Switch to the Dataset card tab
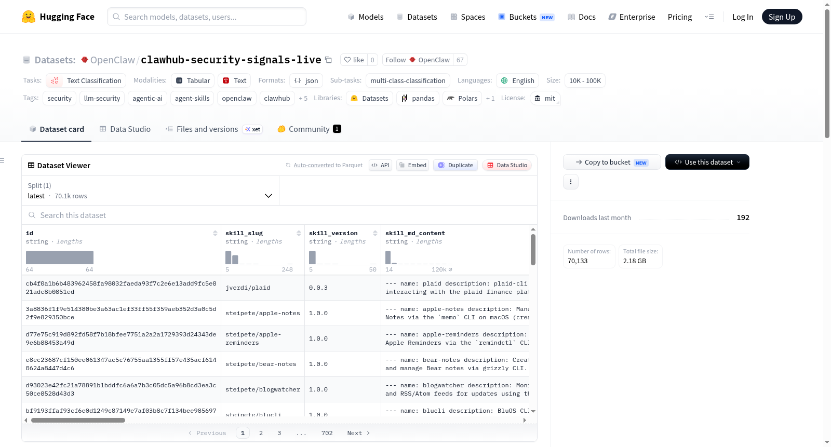 [x=57, y=129]
